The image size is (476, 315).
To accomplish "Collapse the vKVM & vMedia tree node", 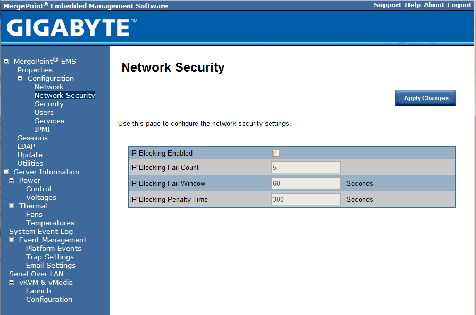I will [12, 282].
